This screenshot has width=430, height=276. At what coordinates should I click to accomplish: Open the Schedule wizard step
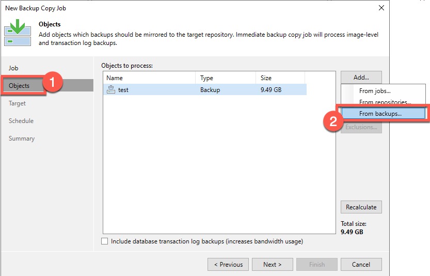[21, 121]
